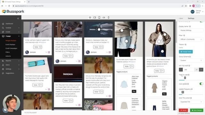
Task: Open a new browser tab
Action: (x=29, y=2)
